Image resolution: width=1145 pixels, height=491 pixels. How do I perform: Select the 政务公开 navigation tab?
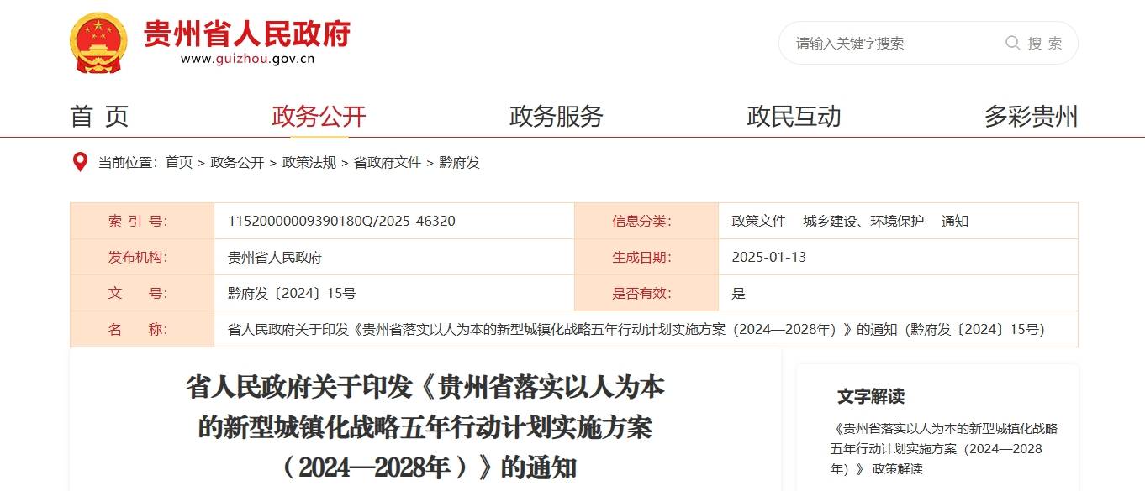(317, 117)
